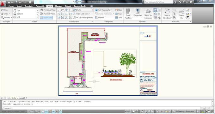Image resolution: width=215 pixels, height=114 pixels.
Task: Open the annotation scale 1:1 dropdown
Action: point(160,111)
